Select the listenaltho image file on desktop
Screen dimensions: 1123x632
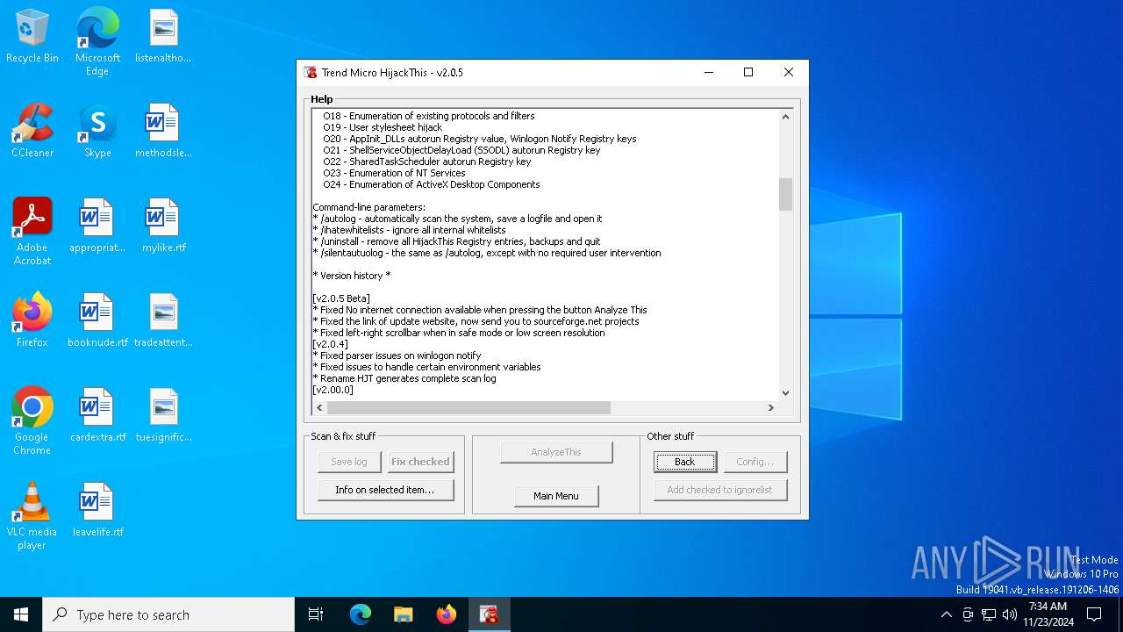click(163, 37)
